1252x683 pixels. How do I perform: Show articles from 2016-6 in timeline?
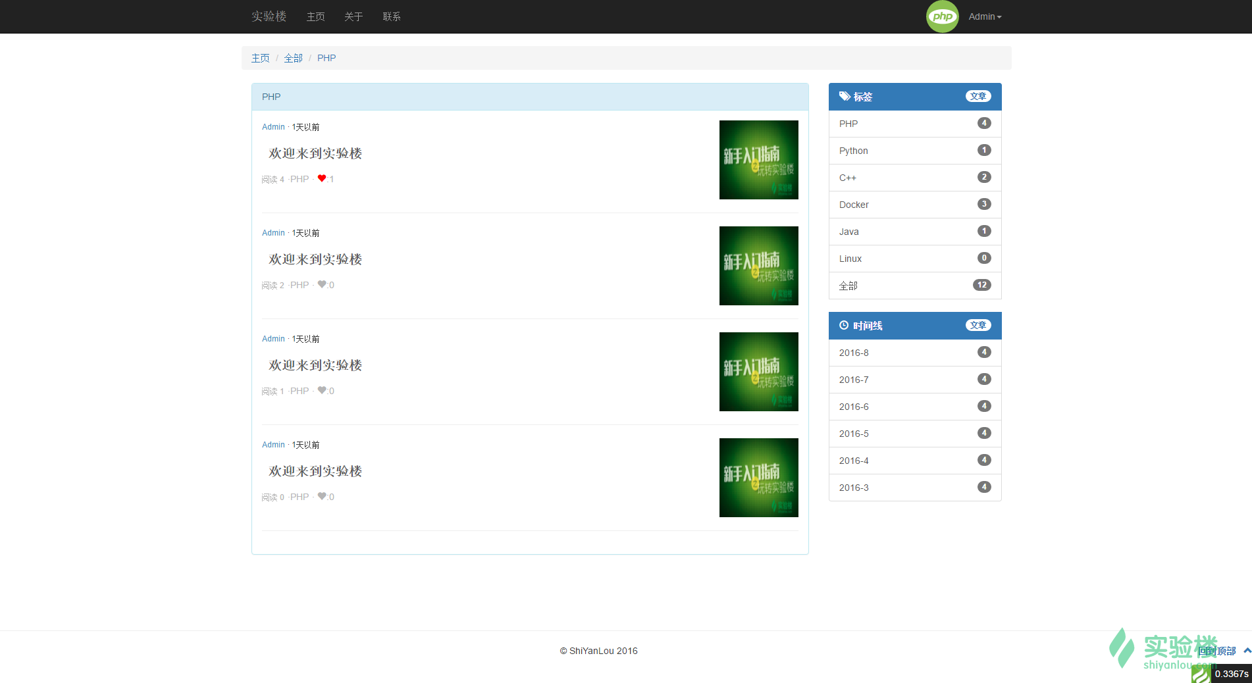(915, 407)
